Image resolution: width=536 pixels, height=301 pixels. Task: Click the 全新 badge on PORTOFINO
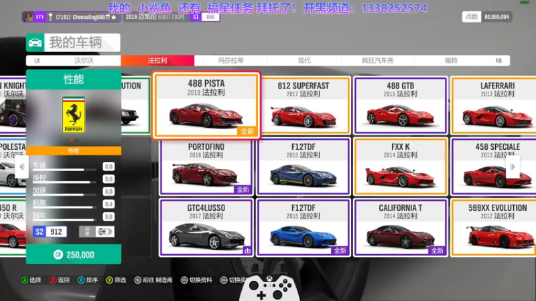tap(243, 189)
